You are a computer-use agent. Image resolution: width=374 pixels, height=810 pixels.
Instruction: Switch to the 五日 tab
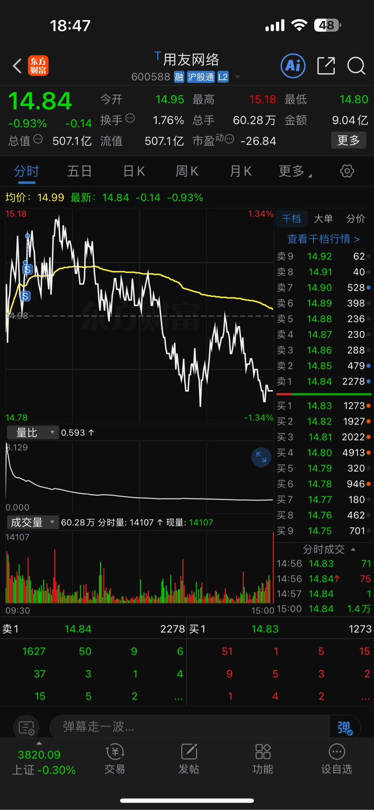pyautogui.click(x=79, y=171)
